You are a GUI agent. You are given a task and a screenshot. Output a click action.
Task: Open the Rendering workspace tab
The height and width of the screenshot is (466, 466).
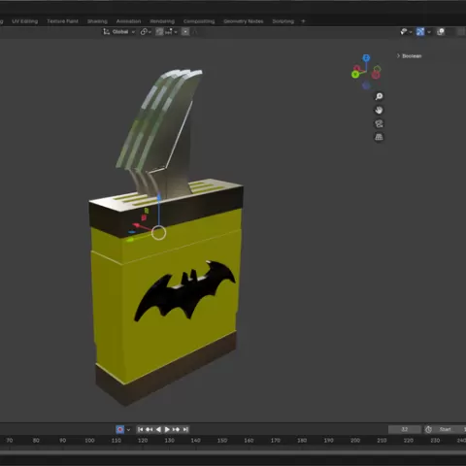[162, 21]
